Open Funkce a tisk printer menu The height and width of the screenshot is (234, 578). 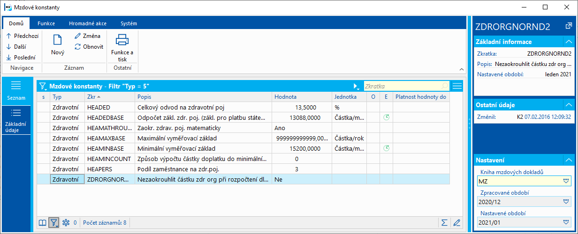tap(122, 48)
